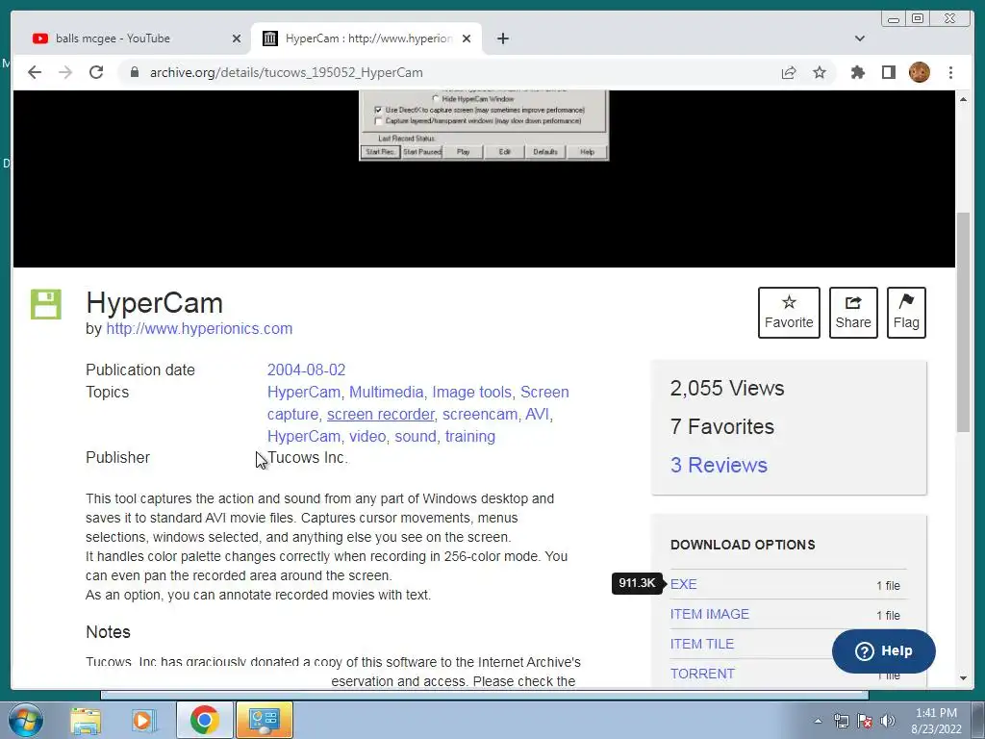Viewport: 985px width, 739px height.
Task: Click the HyperCam title heading
Action: pos(155,303)
